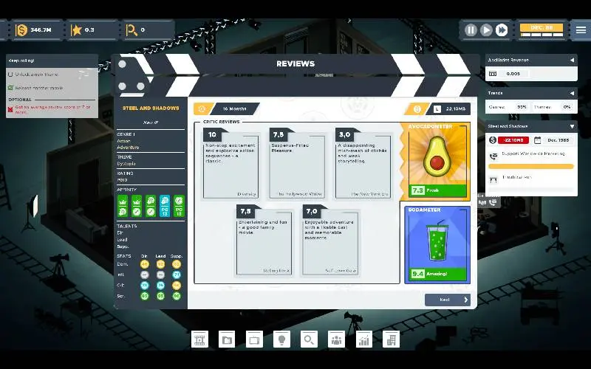Toggle the 'Release another movie' checkbox
591x369 pixels.
point(10,88)
